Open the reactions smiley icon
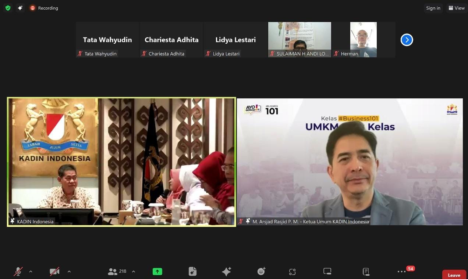 coord(261,271)
